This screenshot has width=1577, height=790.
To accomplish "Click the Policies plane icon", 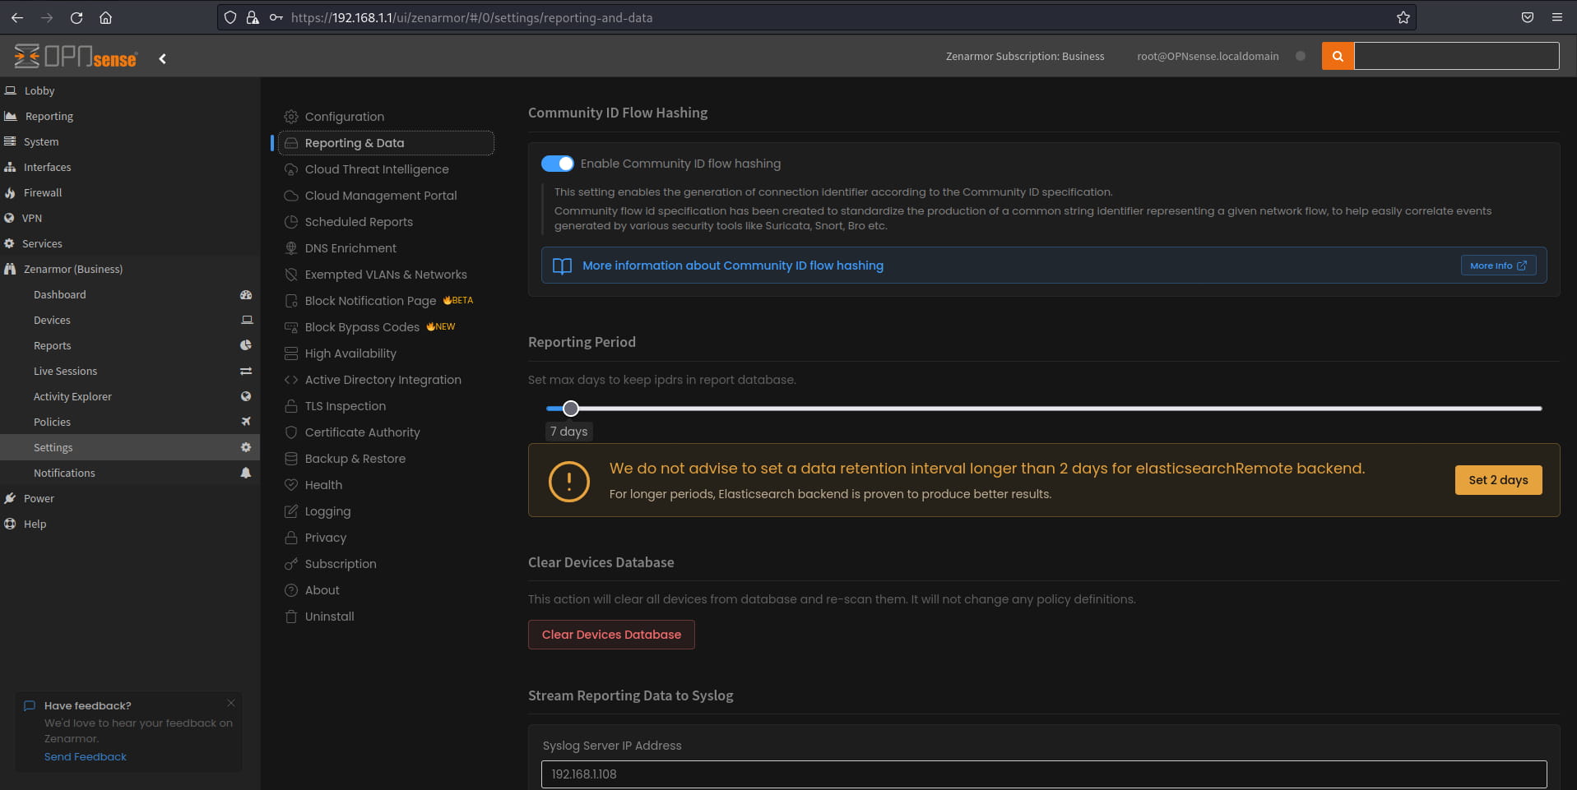I will (245, 422).
